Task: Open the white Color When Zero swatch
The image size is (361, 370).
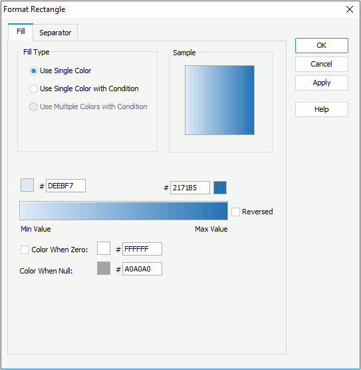Action: (x=104, y=248)
